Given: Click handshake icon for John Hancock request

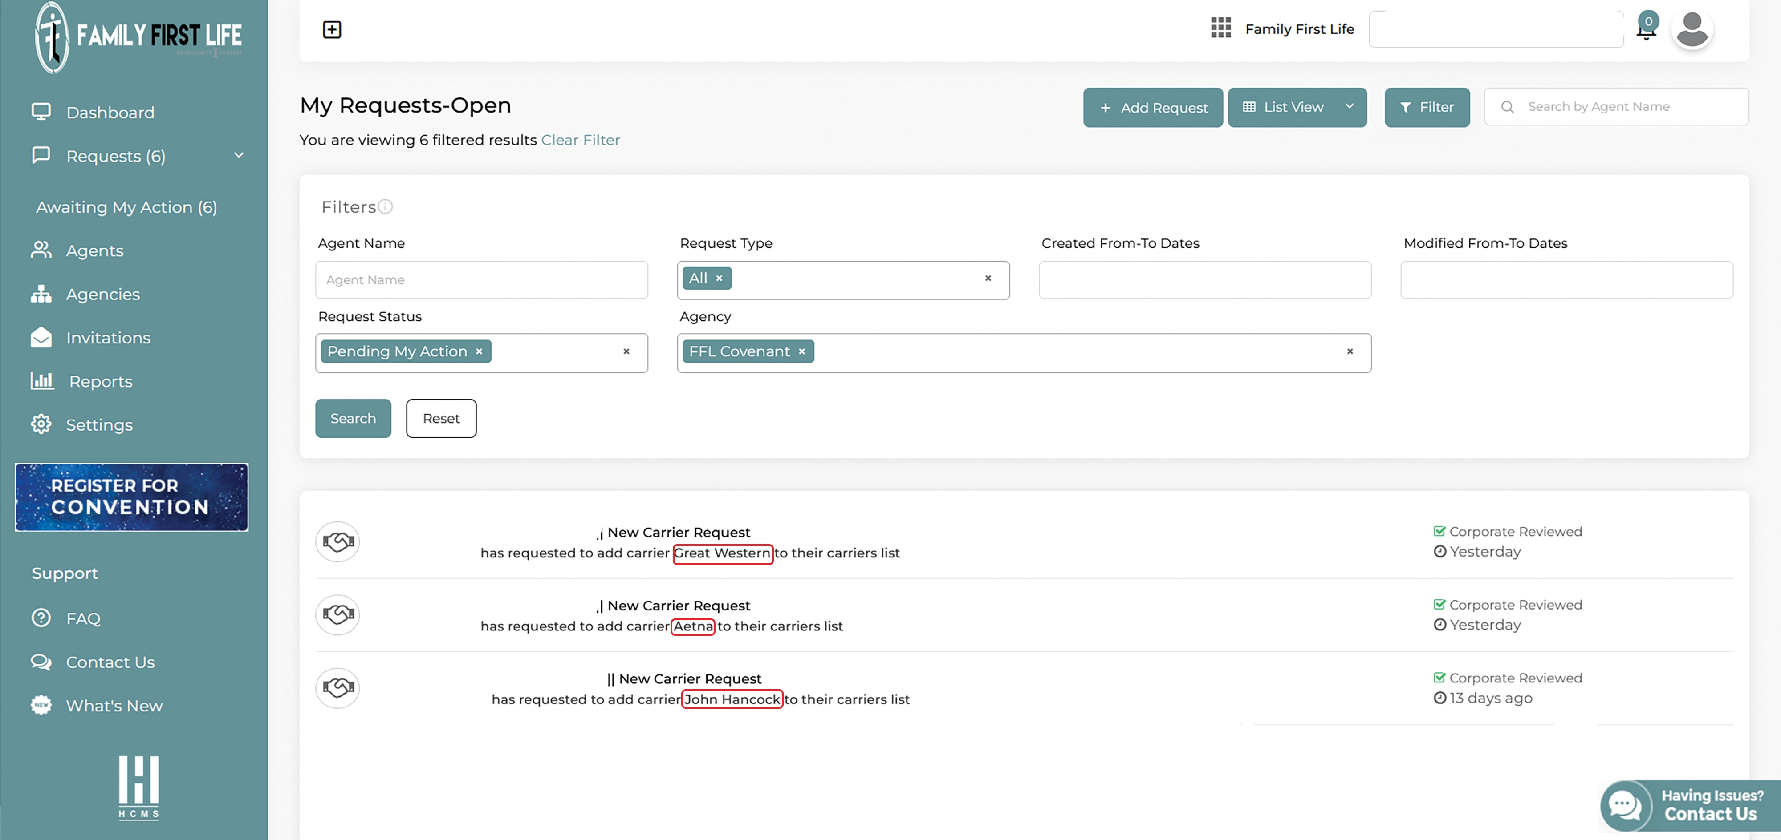Looking at the screenshot, I should (337, 688).
